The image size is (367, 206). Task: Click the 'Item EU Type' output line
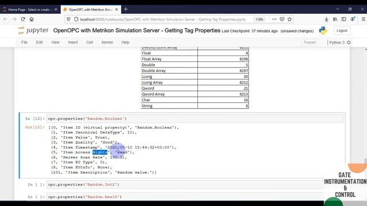click(79, 163)
